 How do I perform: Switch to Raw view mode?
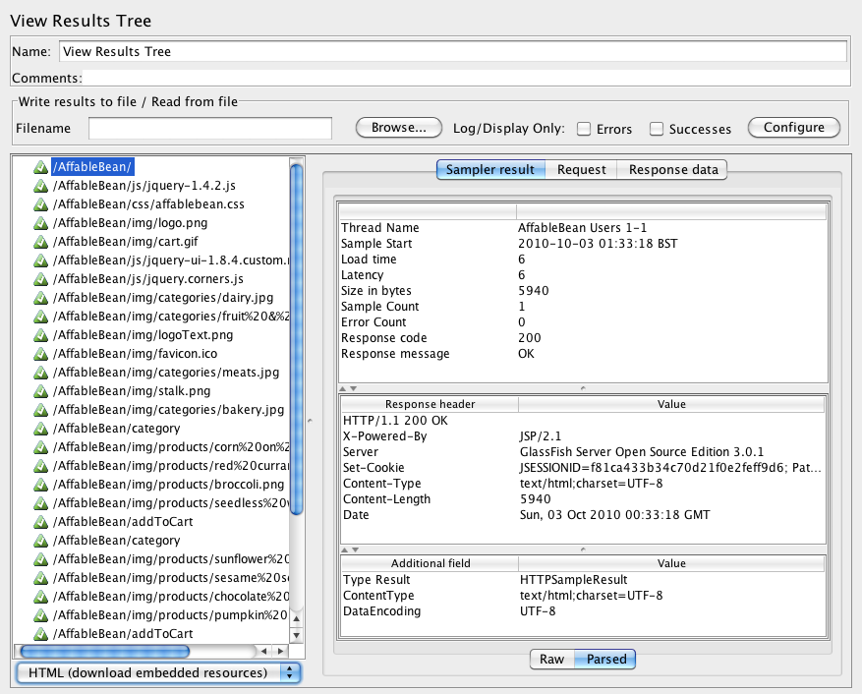tap(551, 660)
